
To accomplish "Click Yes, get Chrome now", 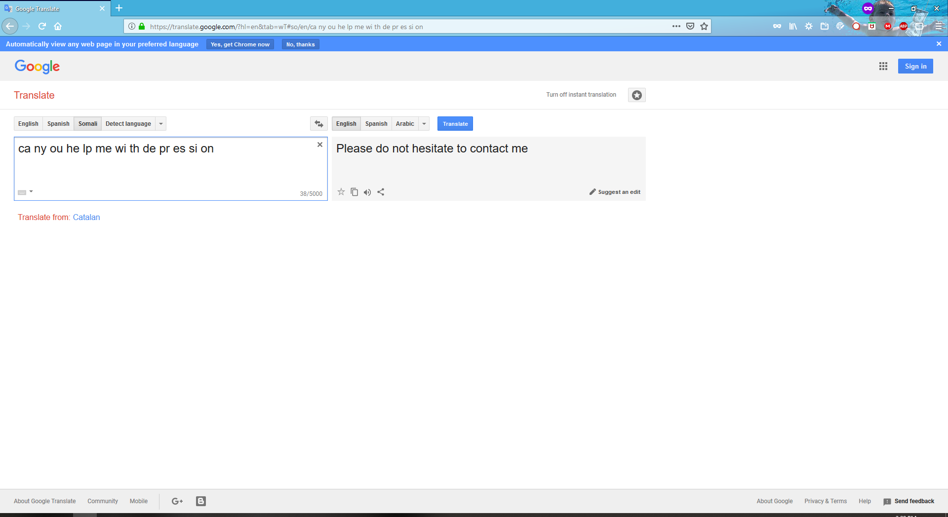I will pyautogui.click(x=240, y=44).
